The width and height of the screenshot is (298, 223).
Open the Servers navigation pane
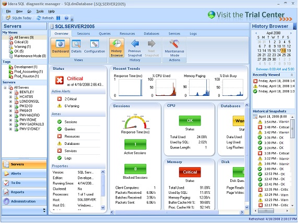pos(24,164)
